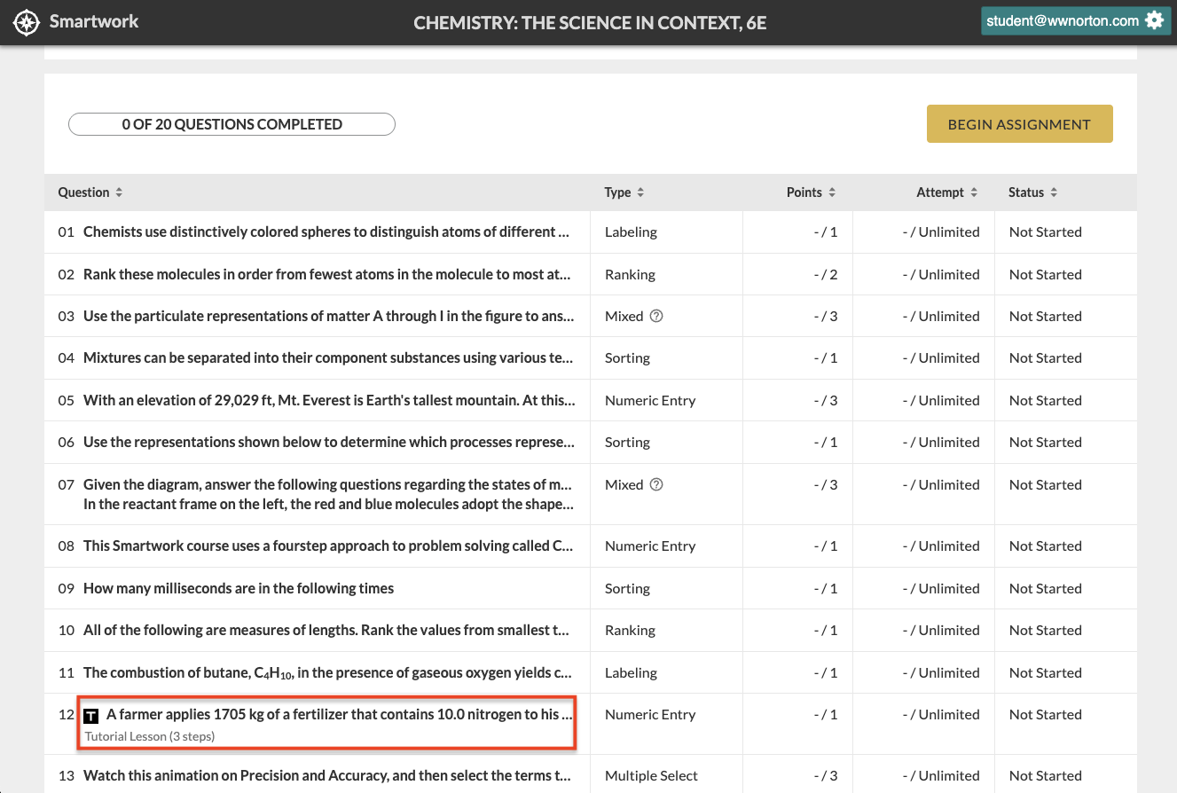Screen dimensions: 1177x793
Task: Click the Smartwork compass logo icon
Action: (27, 22)
